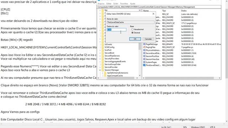Viewport: 228px width, 128px height.
Task: Select the ServiceGroupOrder key in tree
Action: tap(113, 64)
